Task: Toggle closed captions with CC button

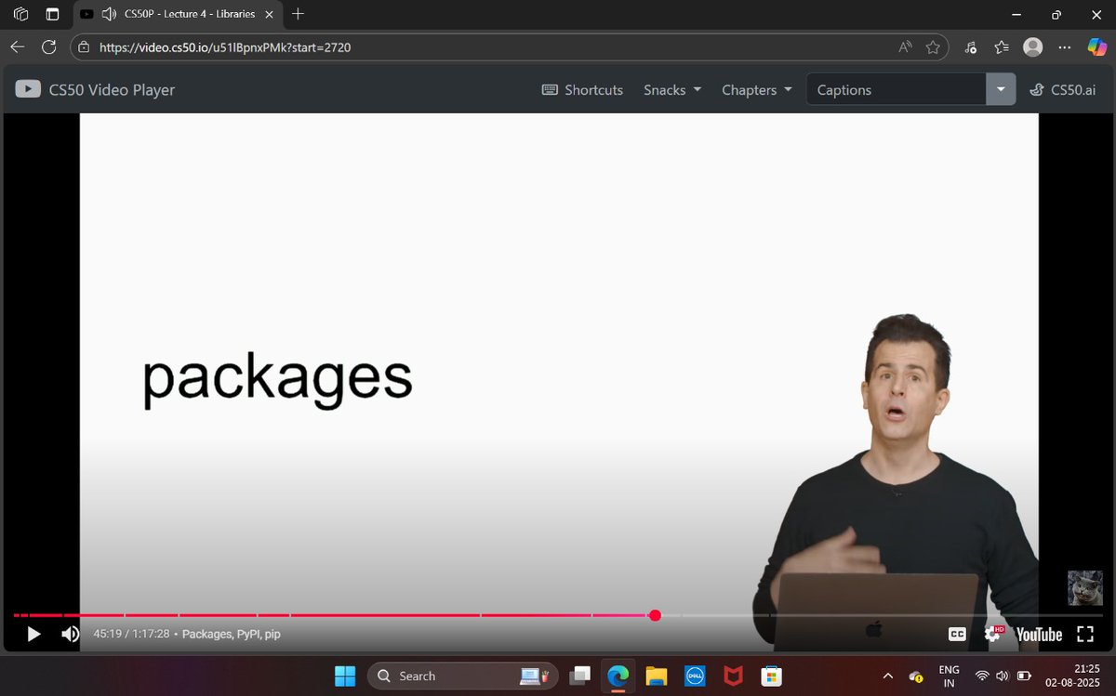Action: click(957, 634)
